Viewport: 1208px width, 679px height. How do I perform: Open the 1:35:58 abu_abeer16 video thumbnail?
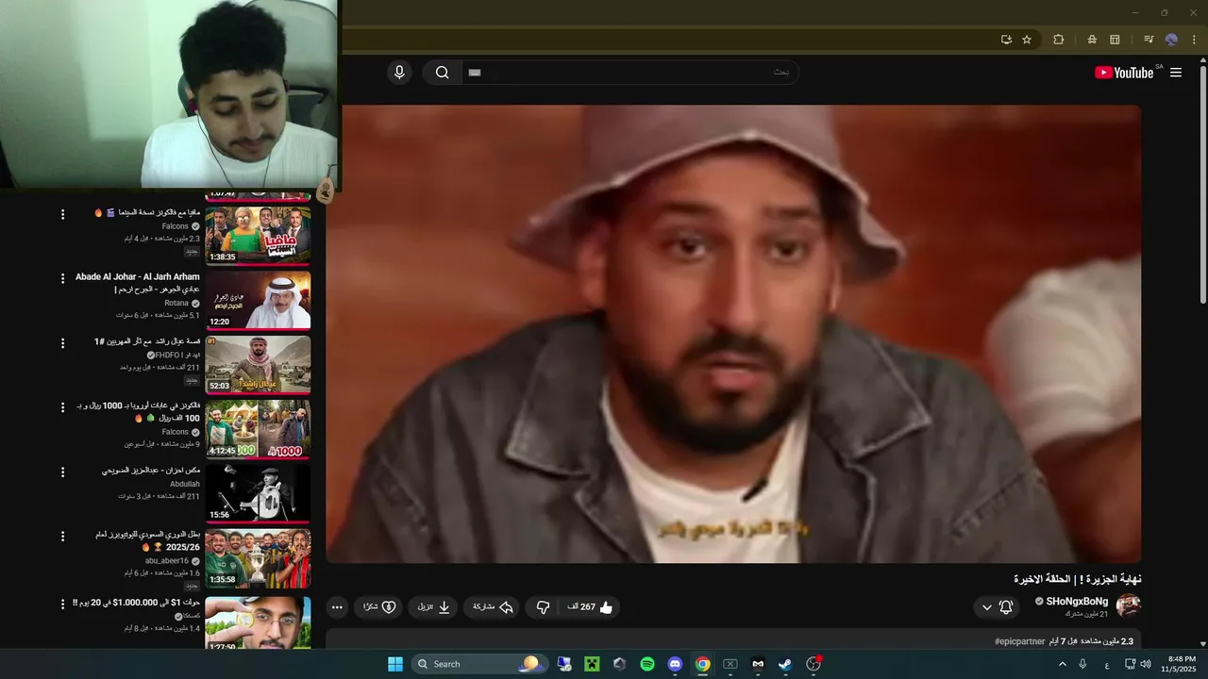click(258, 557)
